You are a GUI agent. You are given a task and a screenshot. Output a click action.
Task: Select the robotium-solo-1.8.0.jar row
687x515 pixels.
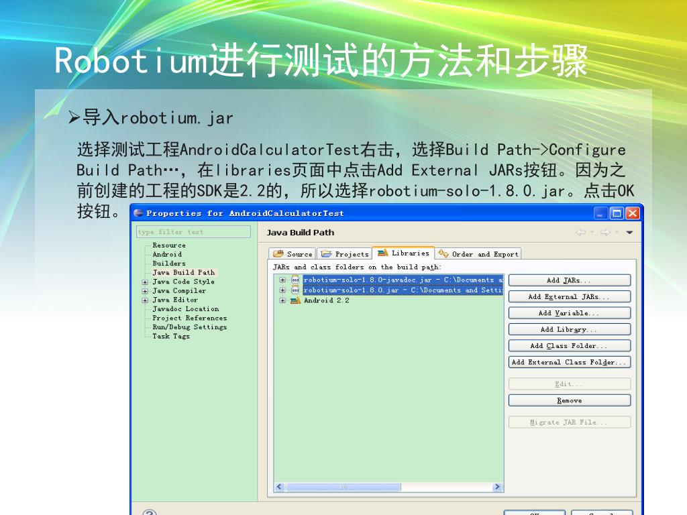click(403, 290)
